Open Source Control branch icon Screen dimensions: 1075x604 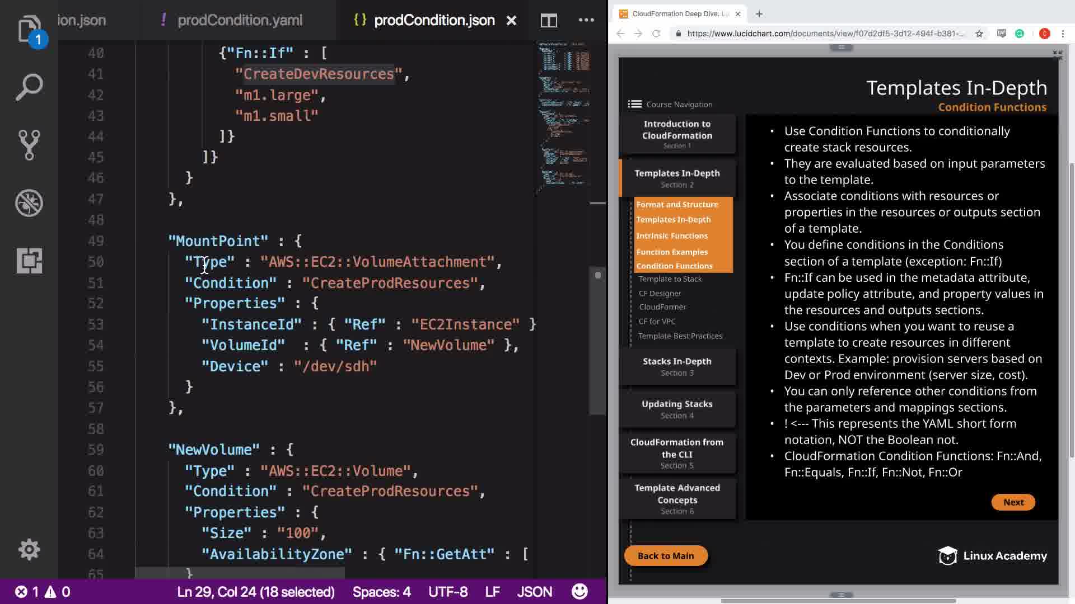(29, 145)
